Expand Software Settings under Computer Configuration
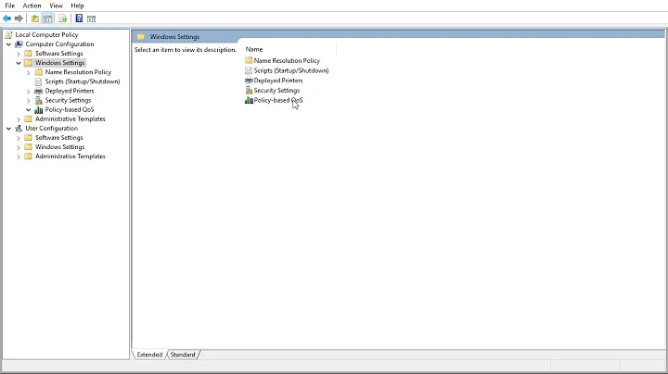This screenshot has height=374, width=668. pyautogui.click(x=19, y=54)
